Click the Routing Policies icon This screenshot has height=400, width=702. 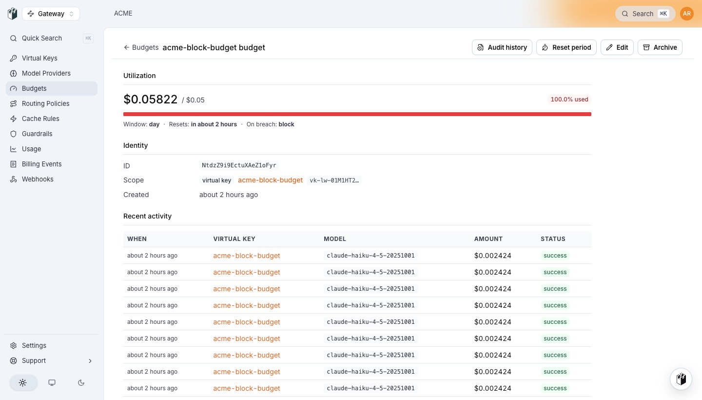[14, 103]
